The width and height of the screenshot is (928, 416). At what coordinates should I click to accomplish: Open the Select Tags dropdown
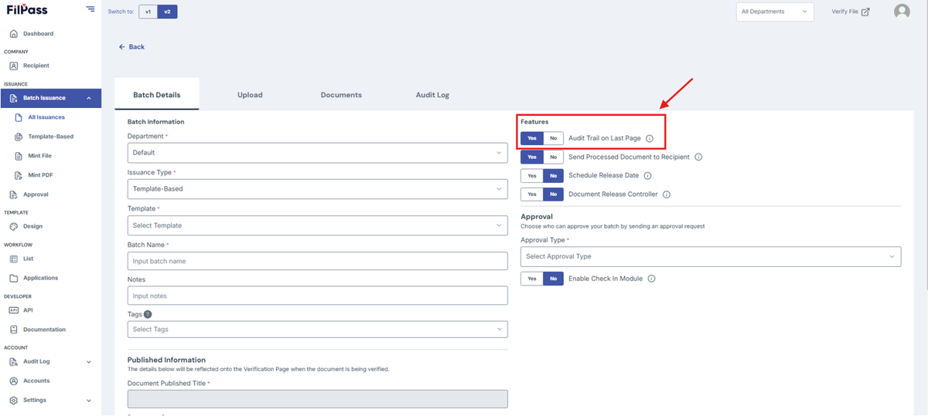pos(317,330)
